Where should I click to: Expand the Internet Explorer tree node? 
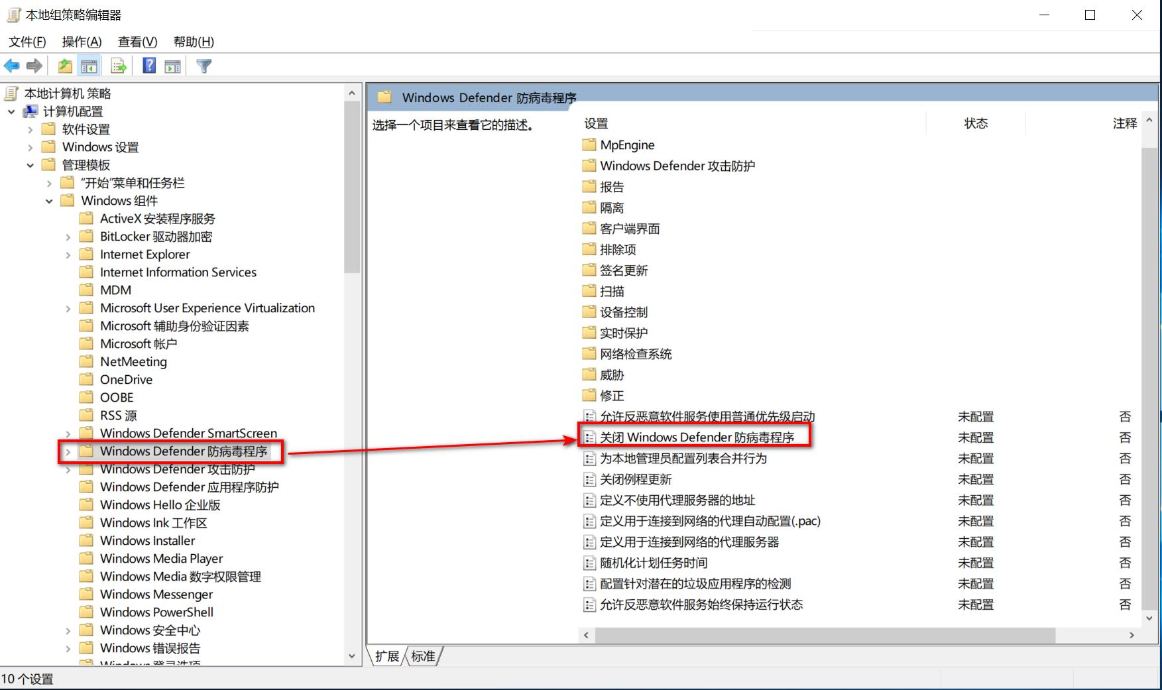point(68,255)
